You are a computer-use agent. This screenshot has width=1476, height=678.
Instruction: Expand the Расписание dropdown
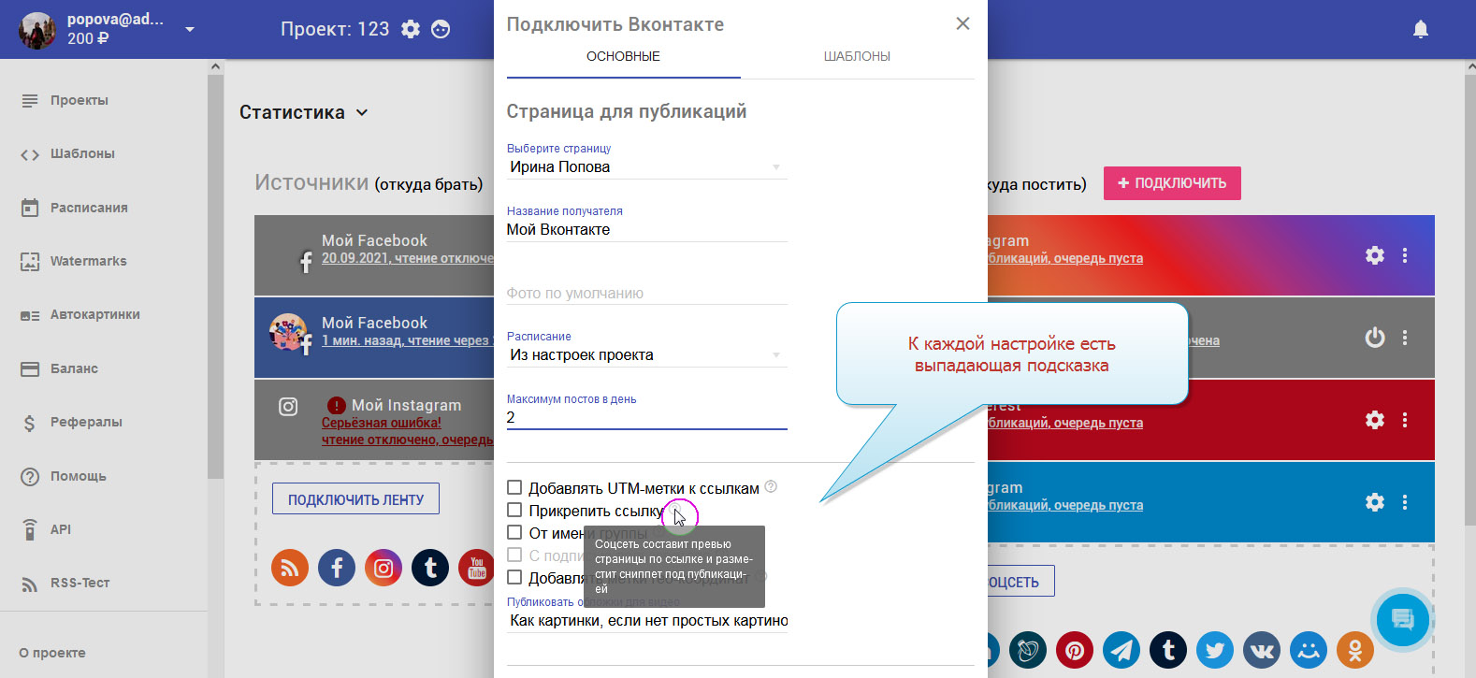click(x=645, y=355)
